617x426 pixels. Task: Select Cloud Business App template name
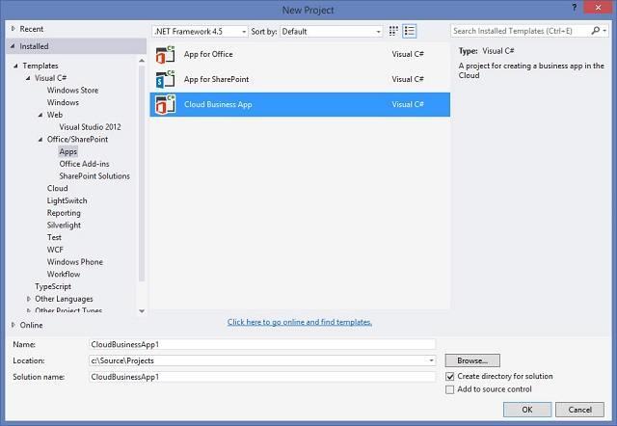[218, 105]
